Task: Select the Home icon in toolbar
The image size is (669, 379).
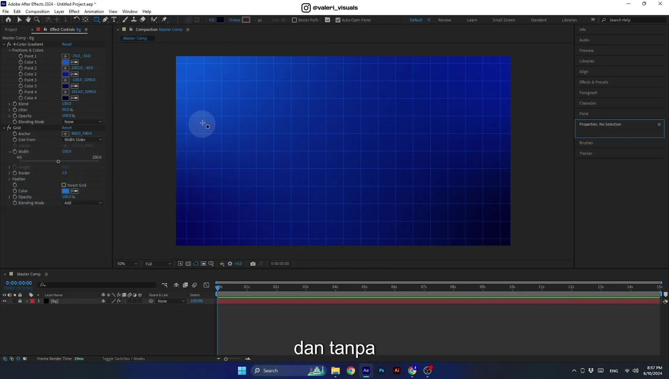Action: pyautogui.click(x=8, y=20)
